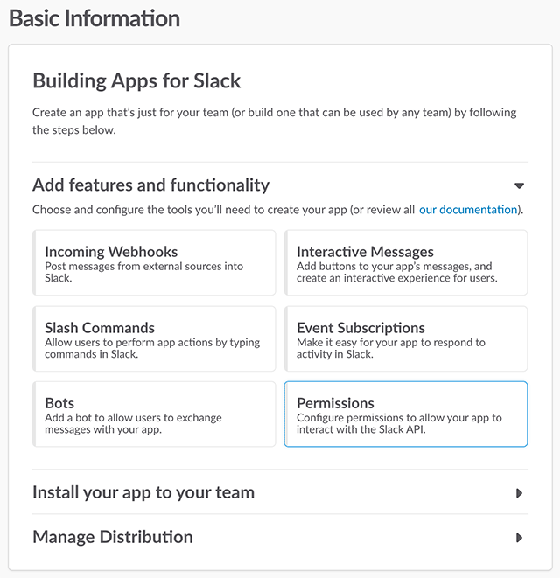560x578 pixels.
Task: Select the Slash Commands feature card
Action: (154, 338)
